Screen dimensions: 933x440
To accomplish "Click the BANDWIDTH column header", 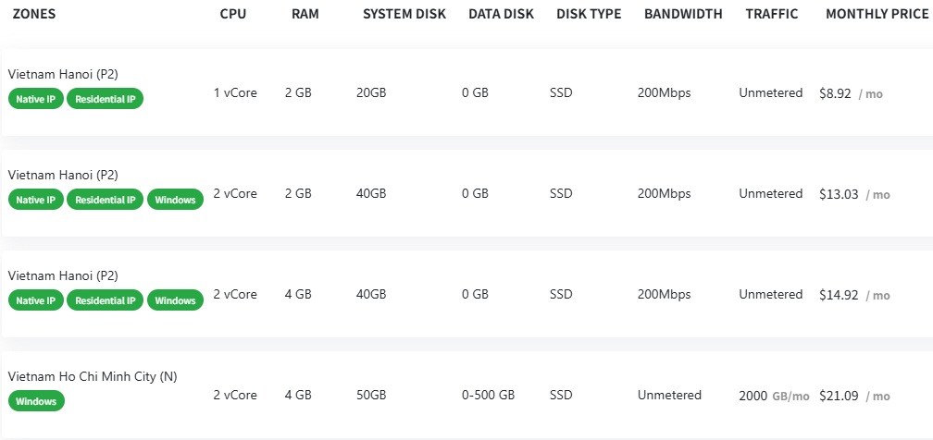I will (685, 14).
